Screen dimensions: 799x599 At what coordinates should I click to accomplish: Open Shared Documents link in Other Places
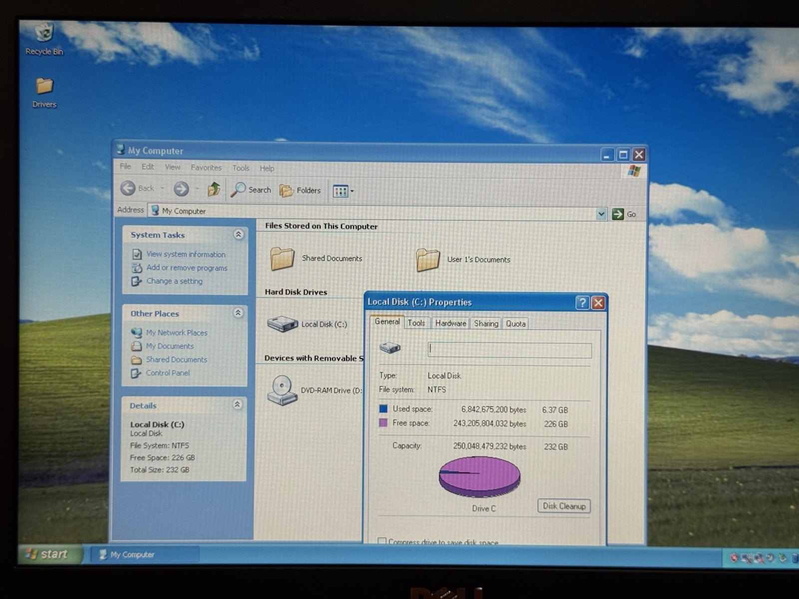tap(176, 359)
